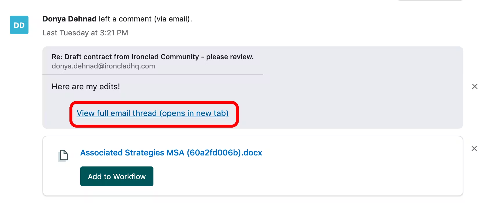Viewport: 494px width, 203px height.
Task: Open the document file icon
Action: [63, 155]
